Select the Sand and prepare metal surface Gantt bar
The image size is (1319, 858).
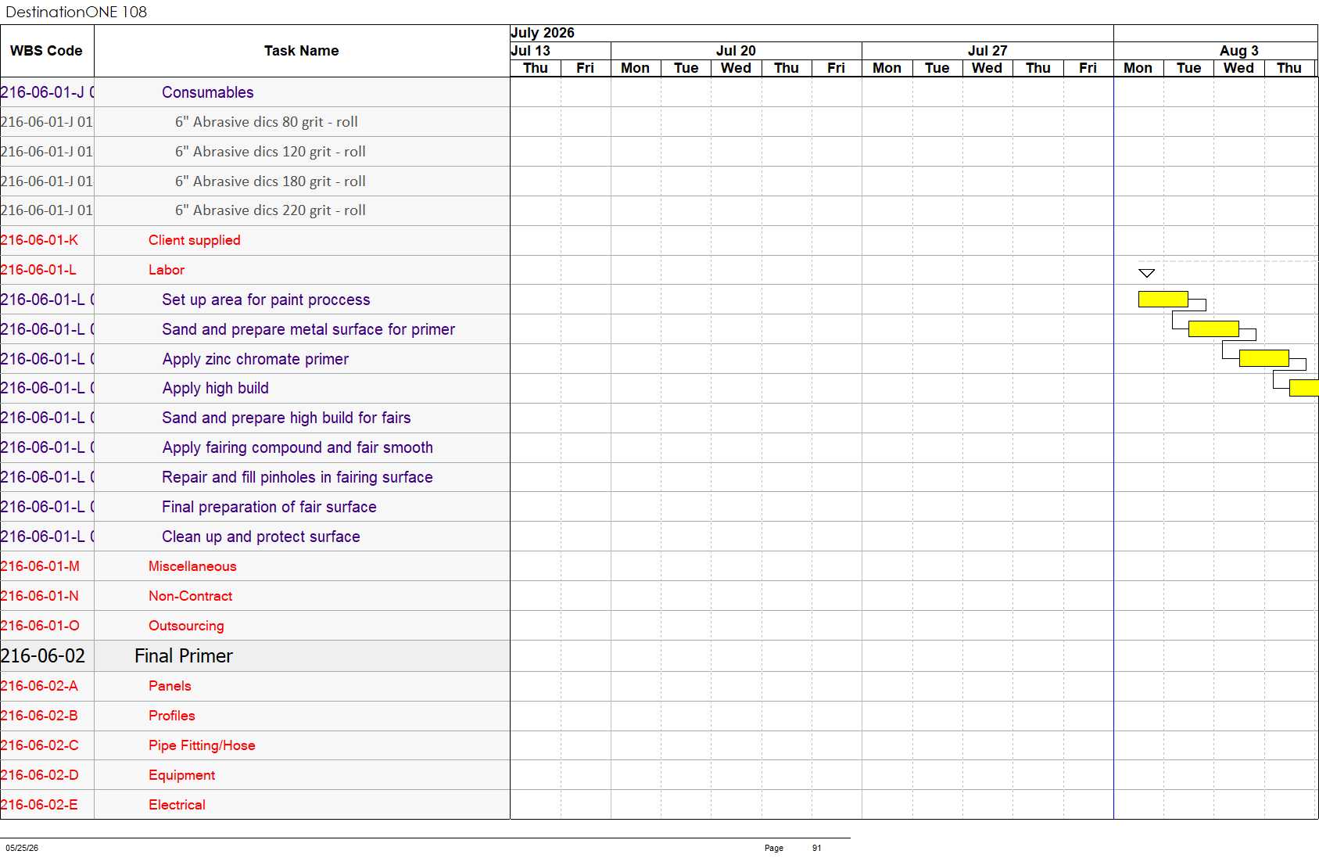point(1213,328)
